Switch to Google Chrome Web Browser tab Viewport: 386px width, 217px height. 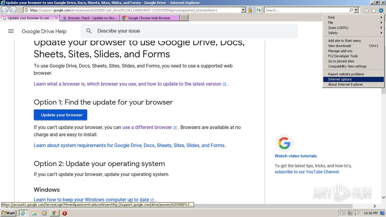150,18
